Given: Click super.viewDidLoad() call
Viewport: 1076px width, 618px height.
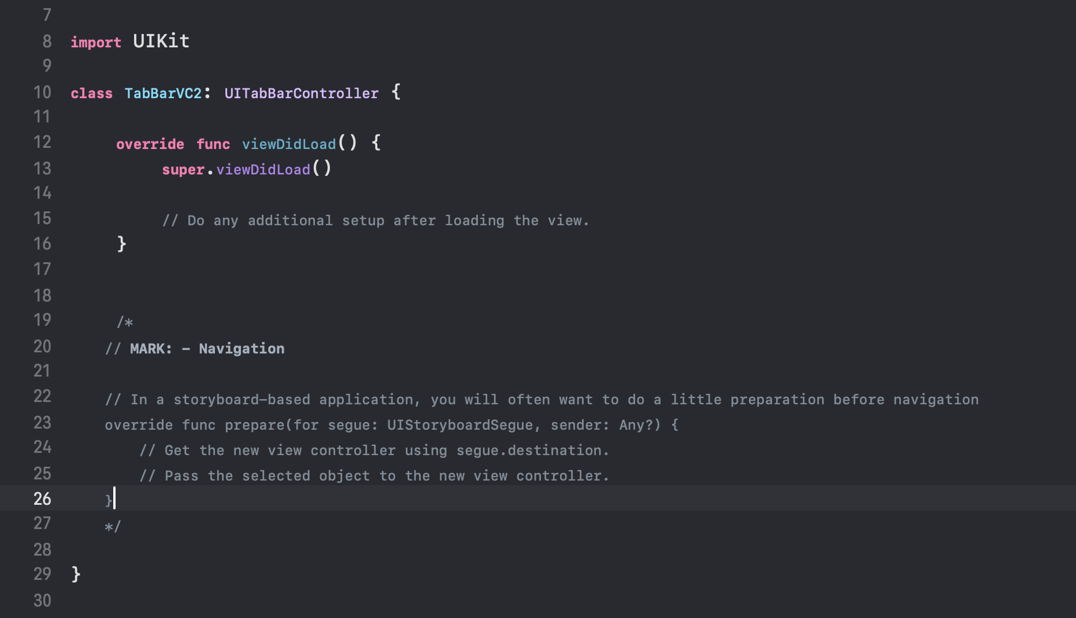Looking at the screenshot, I should point(247,169).
